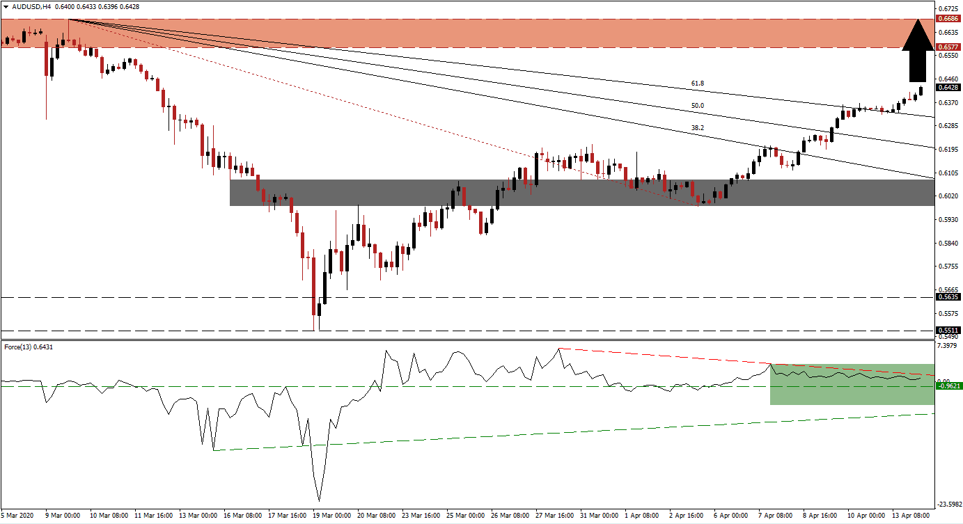Click the 7.3979 Force scale value
Image resolution: width=963 pixels, height=524 pixels.
click(948, 346)
